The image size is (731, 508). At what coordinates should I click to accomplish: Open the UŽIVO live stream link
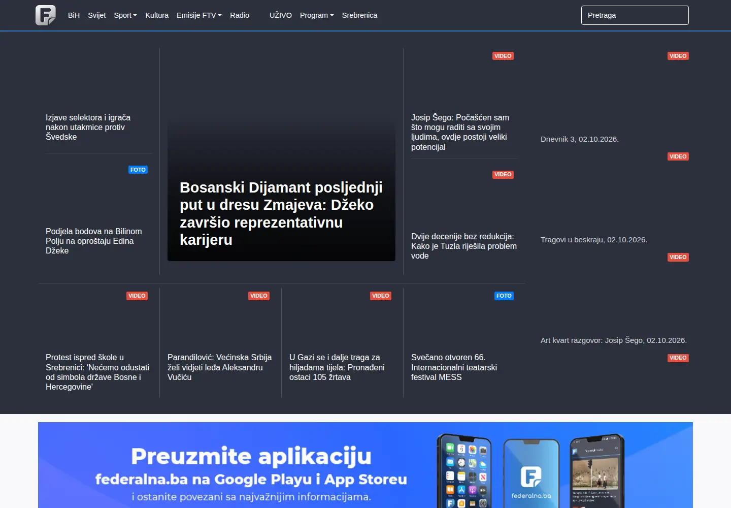[281, 15]
